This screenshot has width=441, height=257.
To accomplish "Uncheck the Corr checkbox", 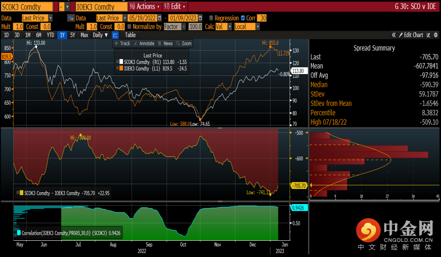I will click(242, 18).
